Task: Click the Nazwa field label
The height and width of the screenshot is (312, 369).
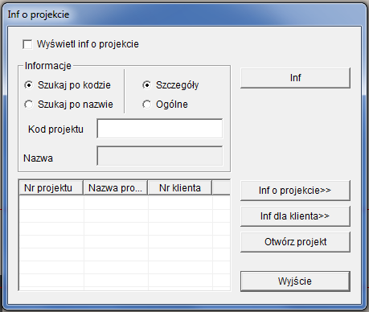Action: pyautogui.click(x=38, y=158)
